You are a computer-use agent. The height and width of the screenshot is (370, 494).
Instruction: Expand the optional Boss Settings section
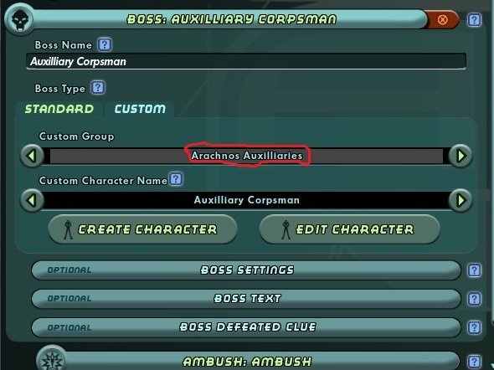tap(246, 270)
